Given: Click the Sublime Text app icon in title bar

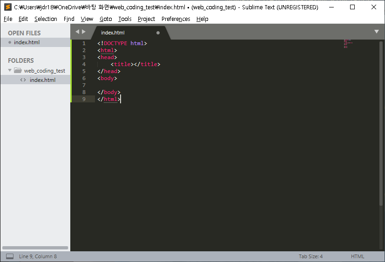Looking at the screenshot, I should [x=8, y=7].
